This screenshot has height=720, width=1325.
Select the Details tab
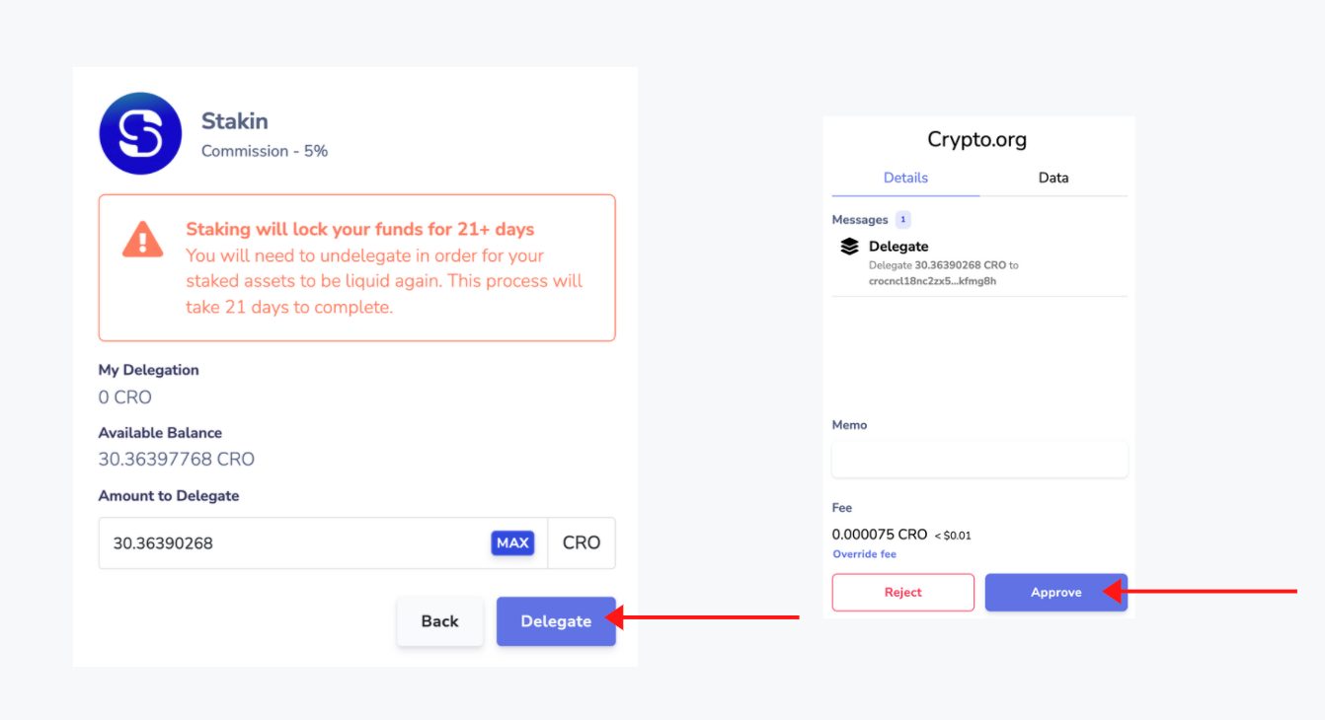[905, 179]
